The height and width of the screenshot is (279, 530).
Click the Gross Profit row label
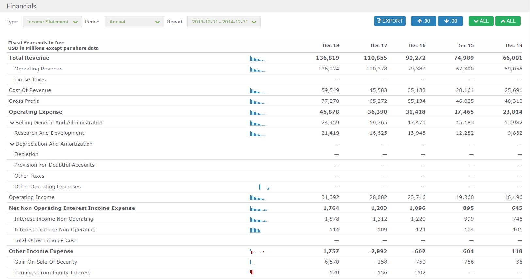pyautogui.click(x=24, y=101)
